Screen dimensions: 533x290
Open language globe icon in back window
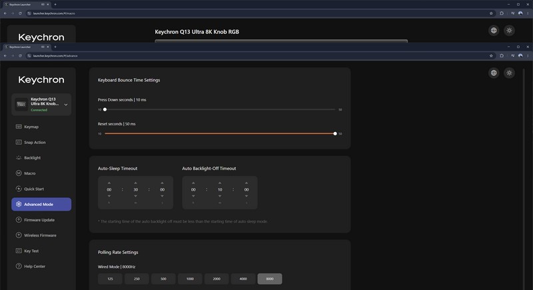click(494, 31)
